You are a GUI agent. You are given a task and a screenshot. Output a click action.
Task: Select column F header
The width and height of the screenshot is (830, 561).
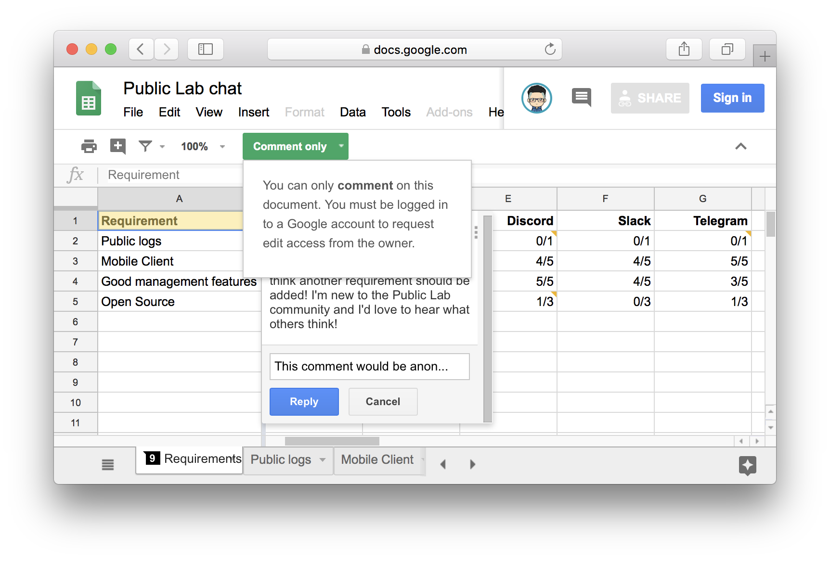pyautogui.click(x=606, y=199)
